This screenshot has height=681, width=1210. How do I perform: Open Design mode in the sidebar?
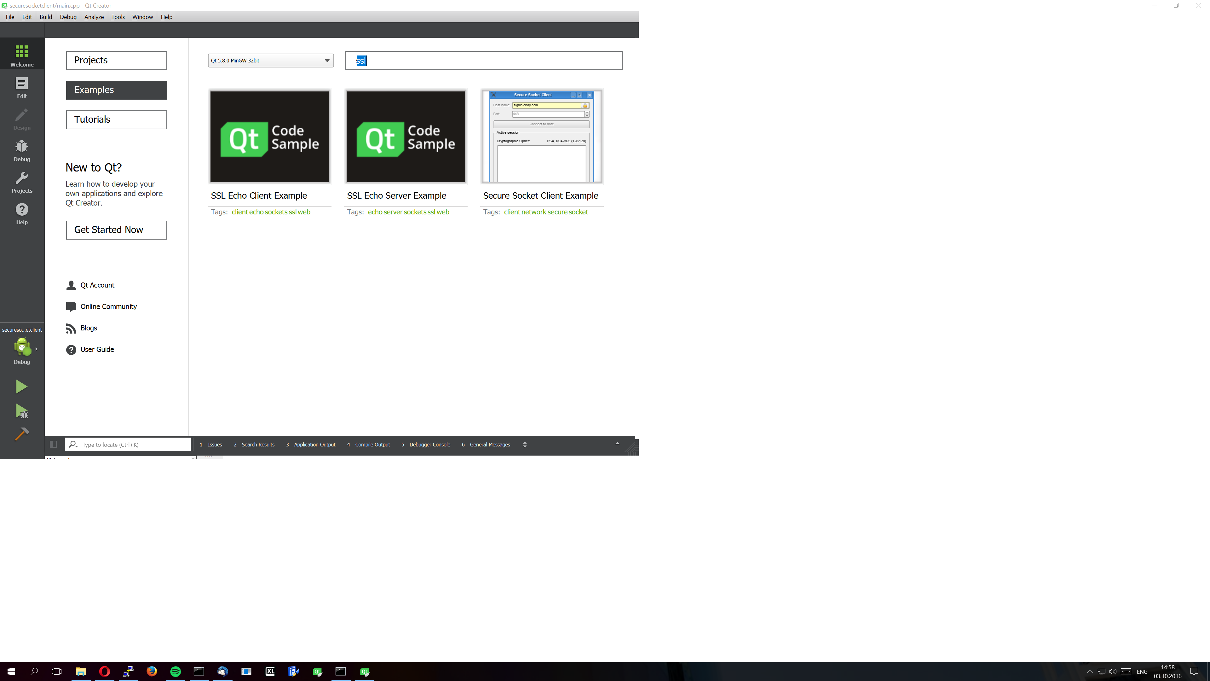[x=22, y=119]
